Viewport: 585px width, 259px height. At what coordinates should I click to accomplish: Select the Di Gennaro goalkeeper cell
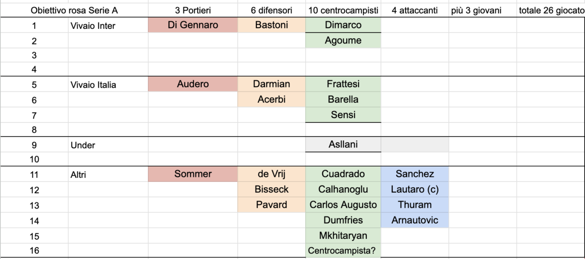click(x=193, y=26)
